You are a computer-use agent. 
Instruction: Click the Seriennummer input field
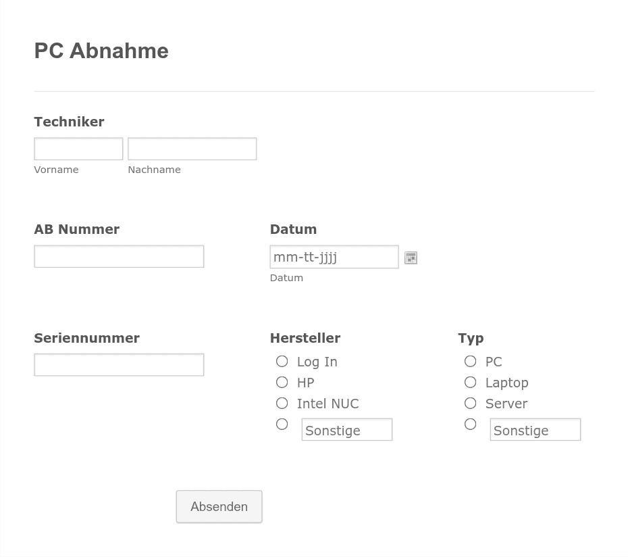click(119, 364)
